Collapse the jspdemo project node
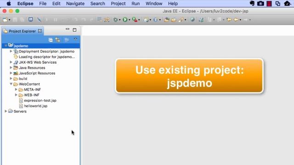The width and height of the screenshot is (294, 165). coord(6,46)
